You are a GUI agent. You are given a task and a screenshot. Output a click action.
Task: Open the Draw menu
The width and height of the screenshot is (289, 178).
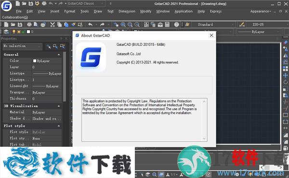click(98, 11)
